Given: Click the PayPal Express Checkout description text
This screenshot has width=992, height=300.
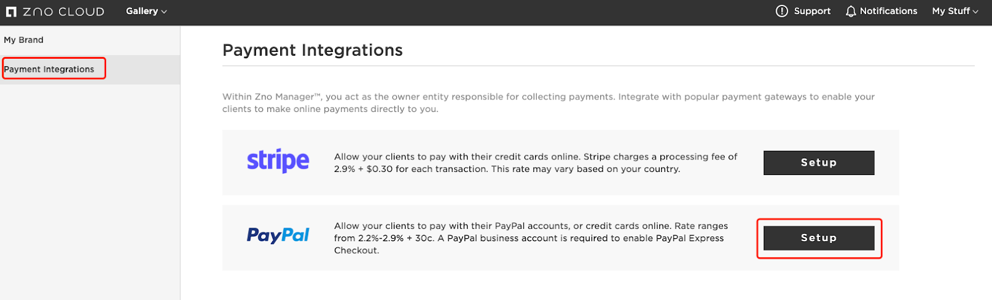Looking at the screenshot, I should coord(531,238).
